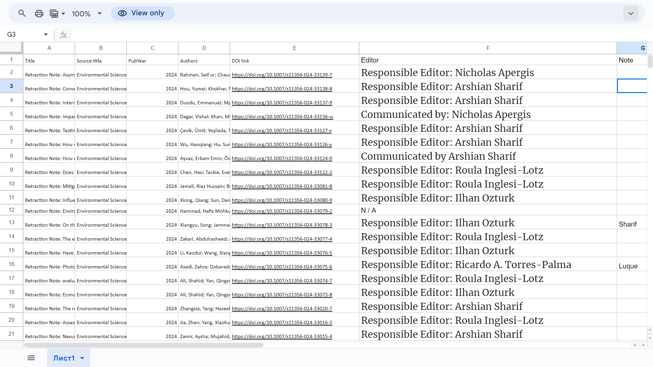Click the formula bar input field
653x367 pixels.
[x=340, y=35]
